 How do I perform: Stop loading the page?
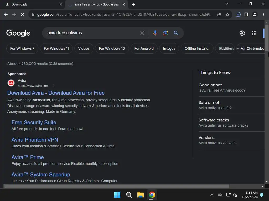coord(23,15)
